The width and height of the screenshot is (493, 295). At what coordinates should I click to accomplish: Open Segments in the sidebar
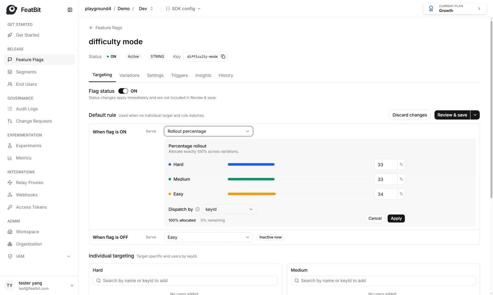[x=39, y=72]
